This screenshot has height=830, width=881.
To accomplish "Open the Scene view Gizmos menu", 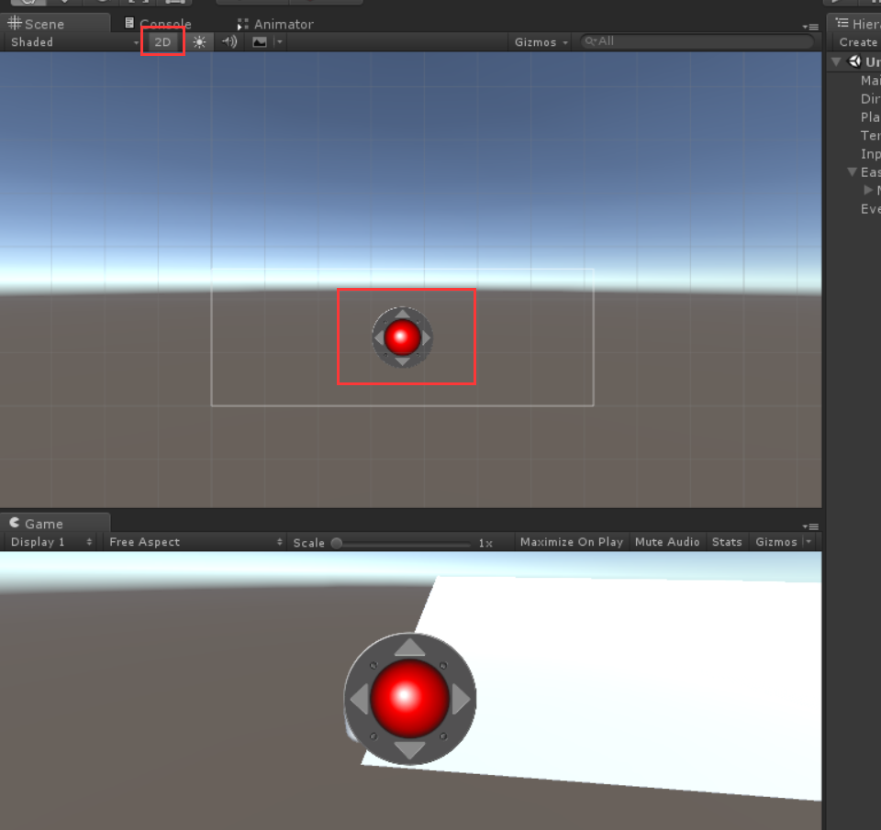I will tap(539, 41).
